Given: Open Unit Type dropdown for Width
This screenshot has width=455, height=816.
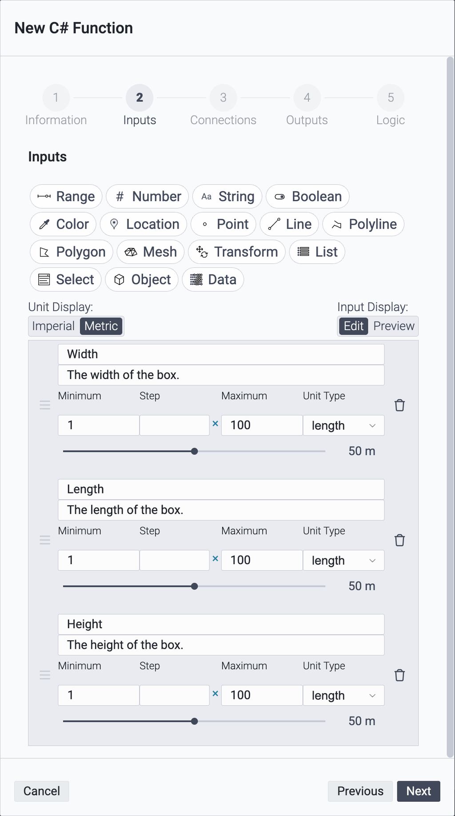Looking at the screenshot, I should pos(343,425).
